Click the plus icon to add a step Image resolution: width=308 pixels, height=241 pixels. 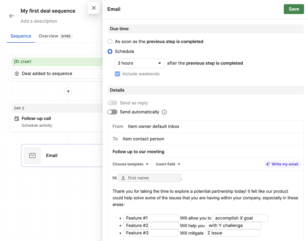click(68, 91)
